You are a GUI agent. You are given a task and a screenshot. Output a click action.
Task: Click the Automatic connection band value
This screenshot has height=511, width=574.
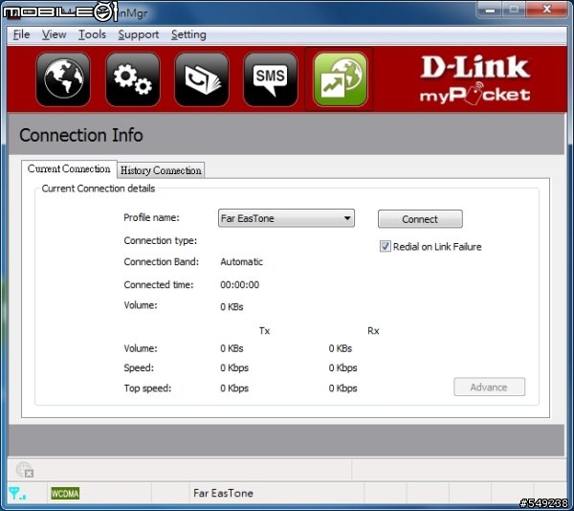coord(242,262)
